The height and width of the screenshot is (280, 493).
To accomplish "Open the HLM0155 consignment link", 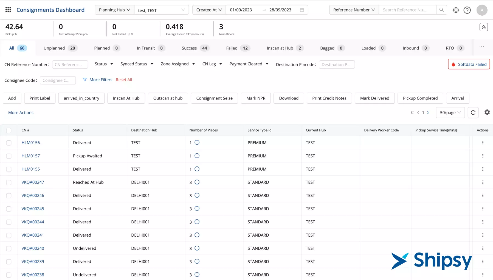I will pos(31,169).
